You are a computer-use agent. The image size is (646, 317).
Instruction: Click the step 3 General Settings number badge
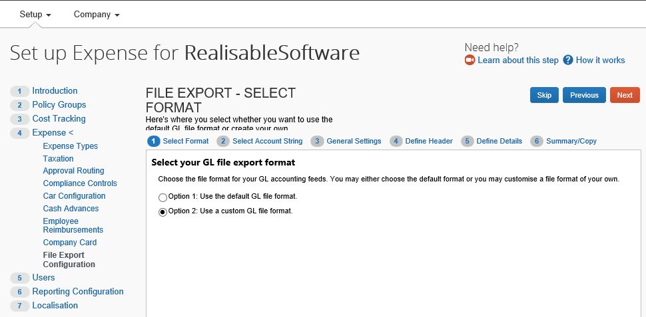tap(317, 141)
